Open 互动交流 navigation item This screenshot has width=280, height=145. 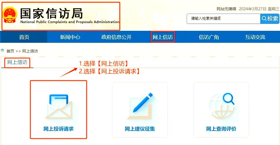(255, 37)
